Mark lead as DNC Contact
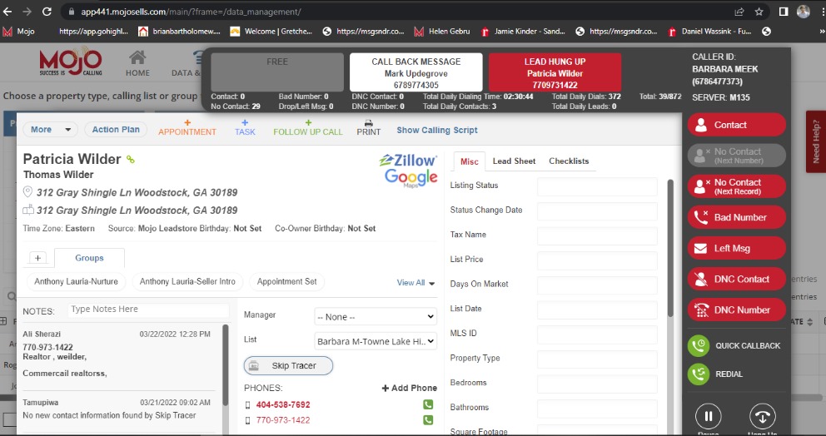 tap(736, 279)
